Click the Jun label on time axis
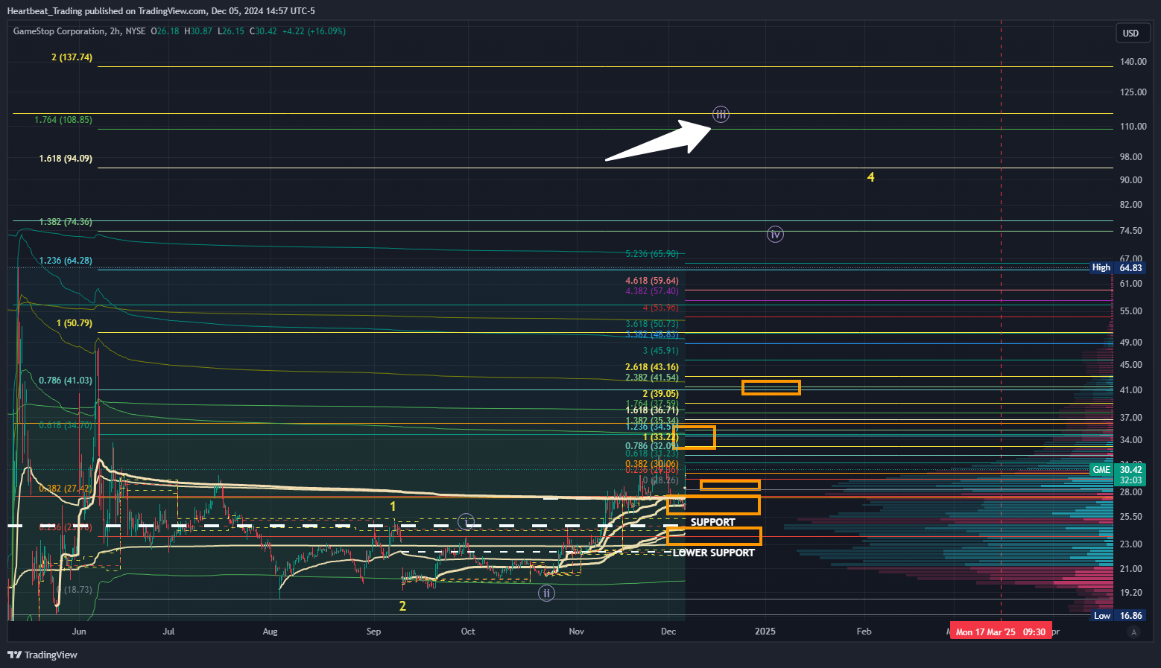The width and height of the screenshot is (1161, 668). tap(79, 632)
